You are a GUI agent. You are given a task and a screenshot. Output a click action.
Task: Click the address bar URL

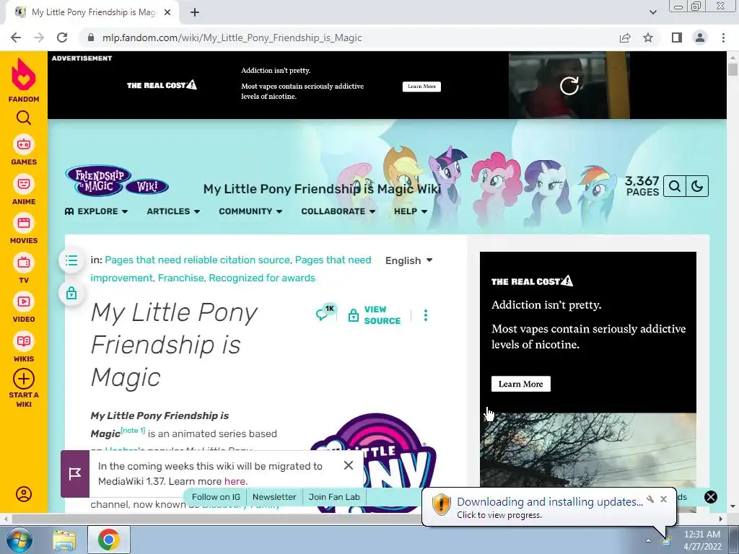coord(232,38)
